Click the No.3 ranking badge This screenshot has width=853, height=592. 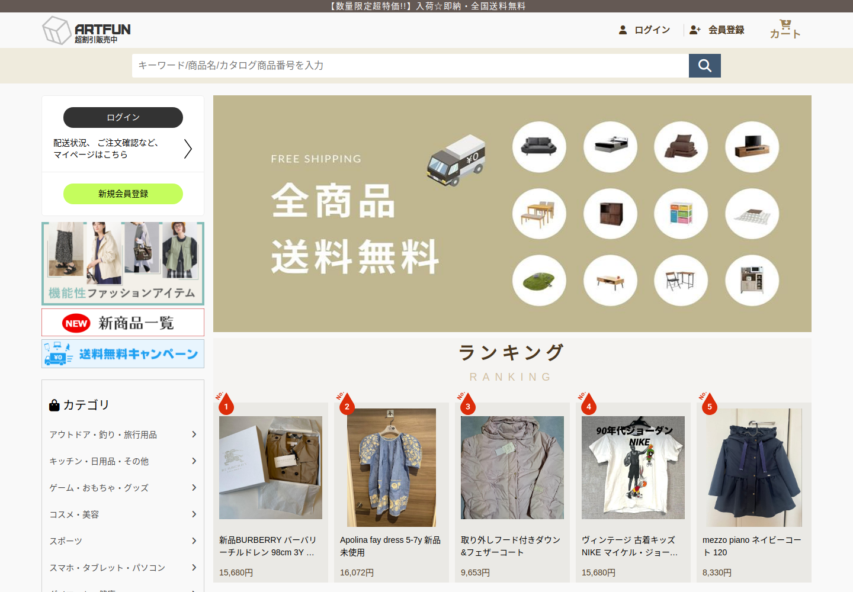click(467, 403)
